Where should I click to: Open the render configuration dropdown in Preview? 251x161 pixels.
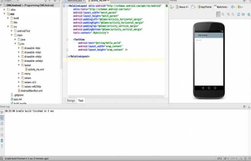click(x=172, y=7)
